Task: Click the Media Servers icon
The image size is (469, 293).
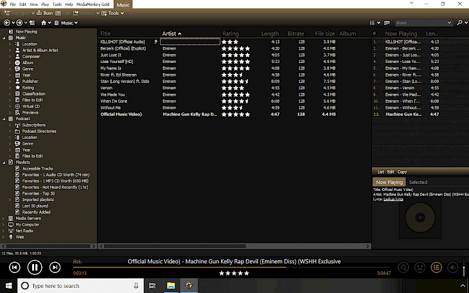Action: coord(11,218)
